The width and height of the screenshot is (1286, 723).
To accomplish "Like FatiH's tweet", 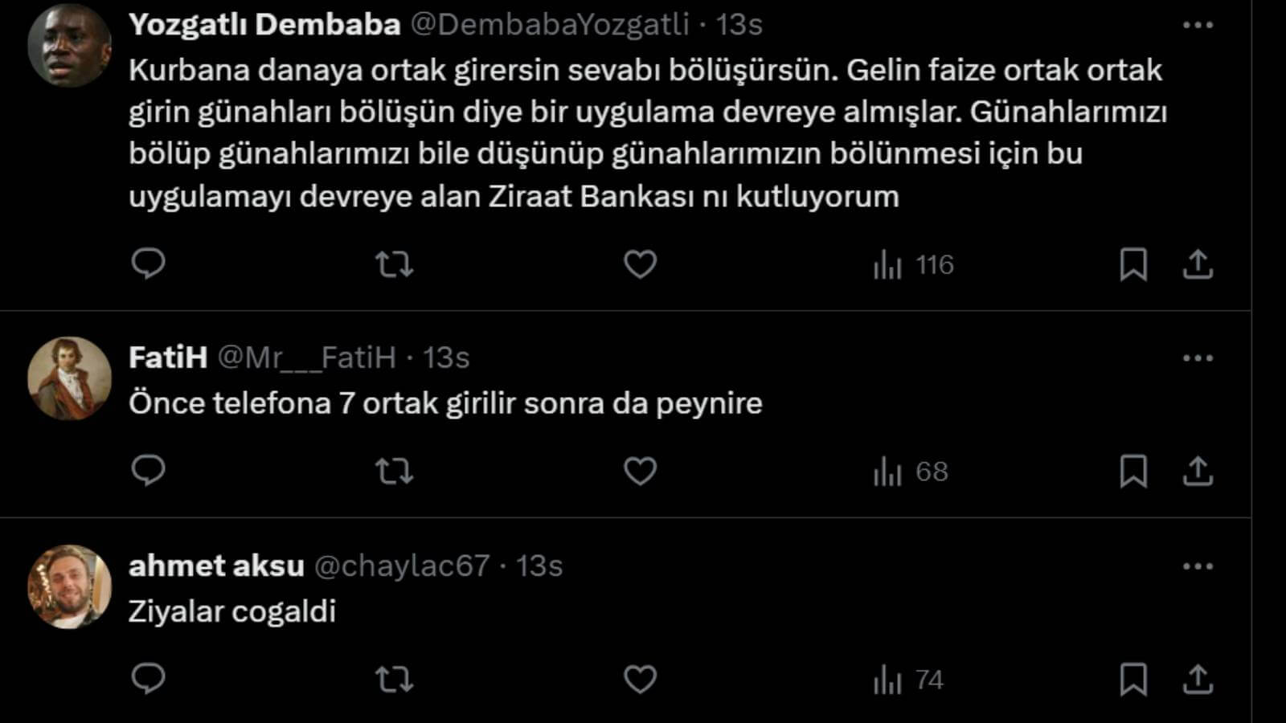I will (x=640, y=471).
